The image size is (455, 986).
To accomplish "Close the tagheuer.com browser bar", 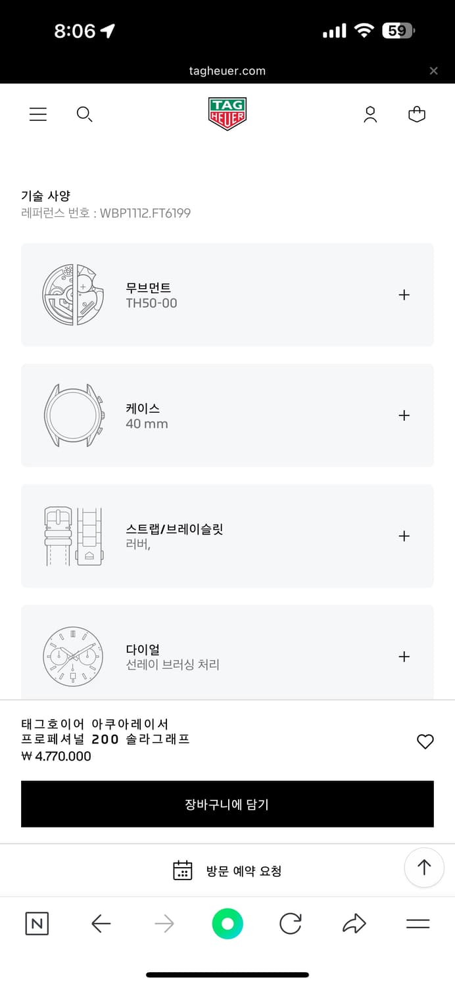I will pyautogui.click(x=433, y=71).
